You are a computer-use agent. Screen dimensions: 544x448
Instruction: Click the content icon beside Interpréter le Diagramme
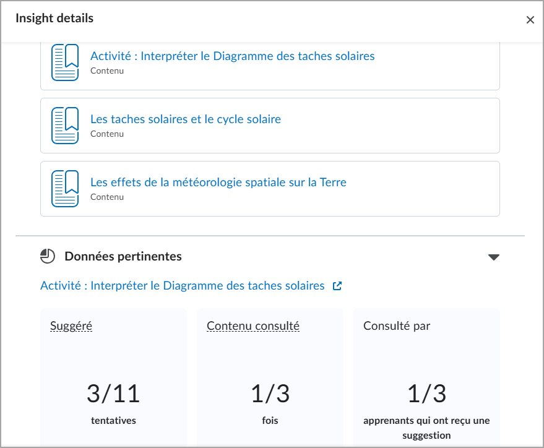point(65,62)
